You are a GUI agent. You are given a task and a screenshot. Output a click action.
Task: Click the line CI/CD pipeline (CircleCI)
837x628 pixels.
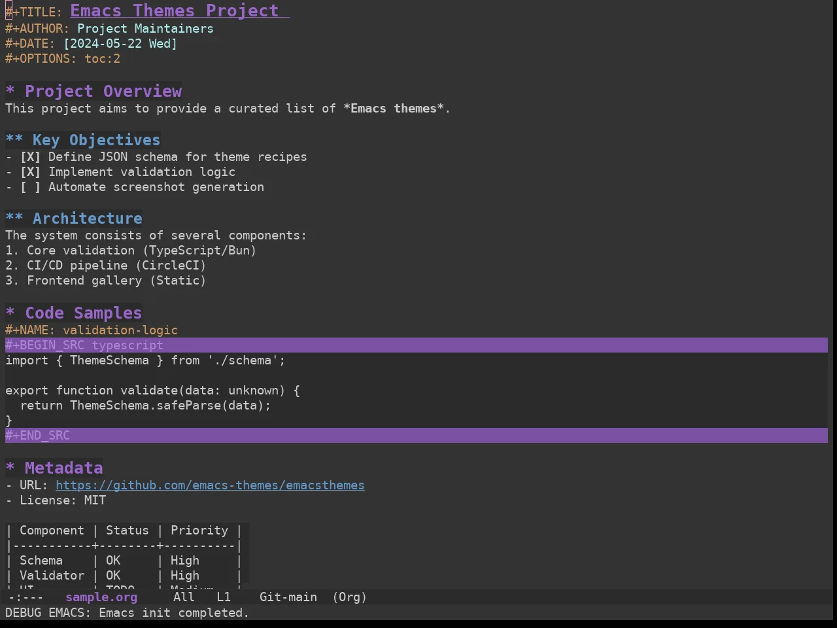[106, 266]
